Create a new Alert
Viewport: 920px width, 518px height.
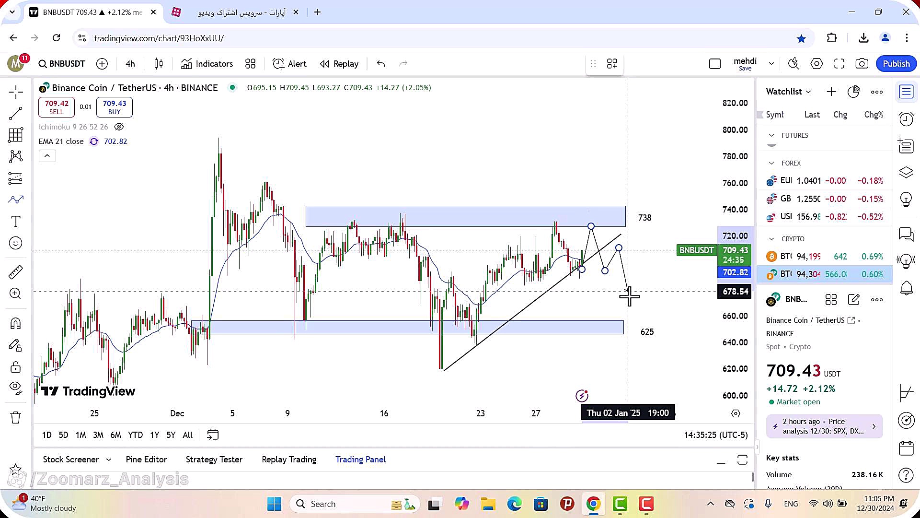click(289, 64)
